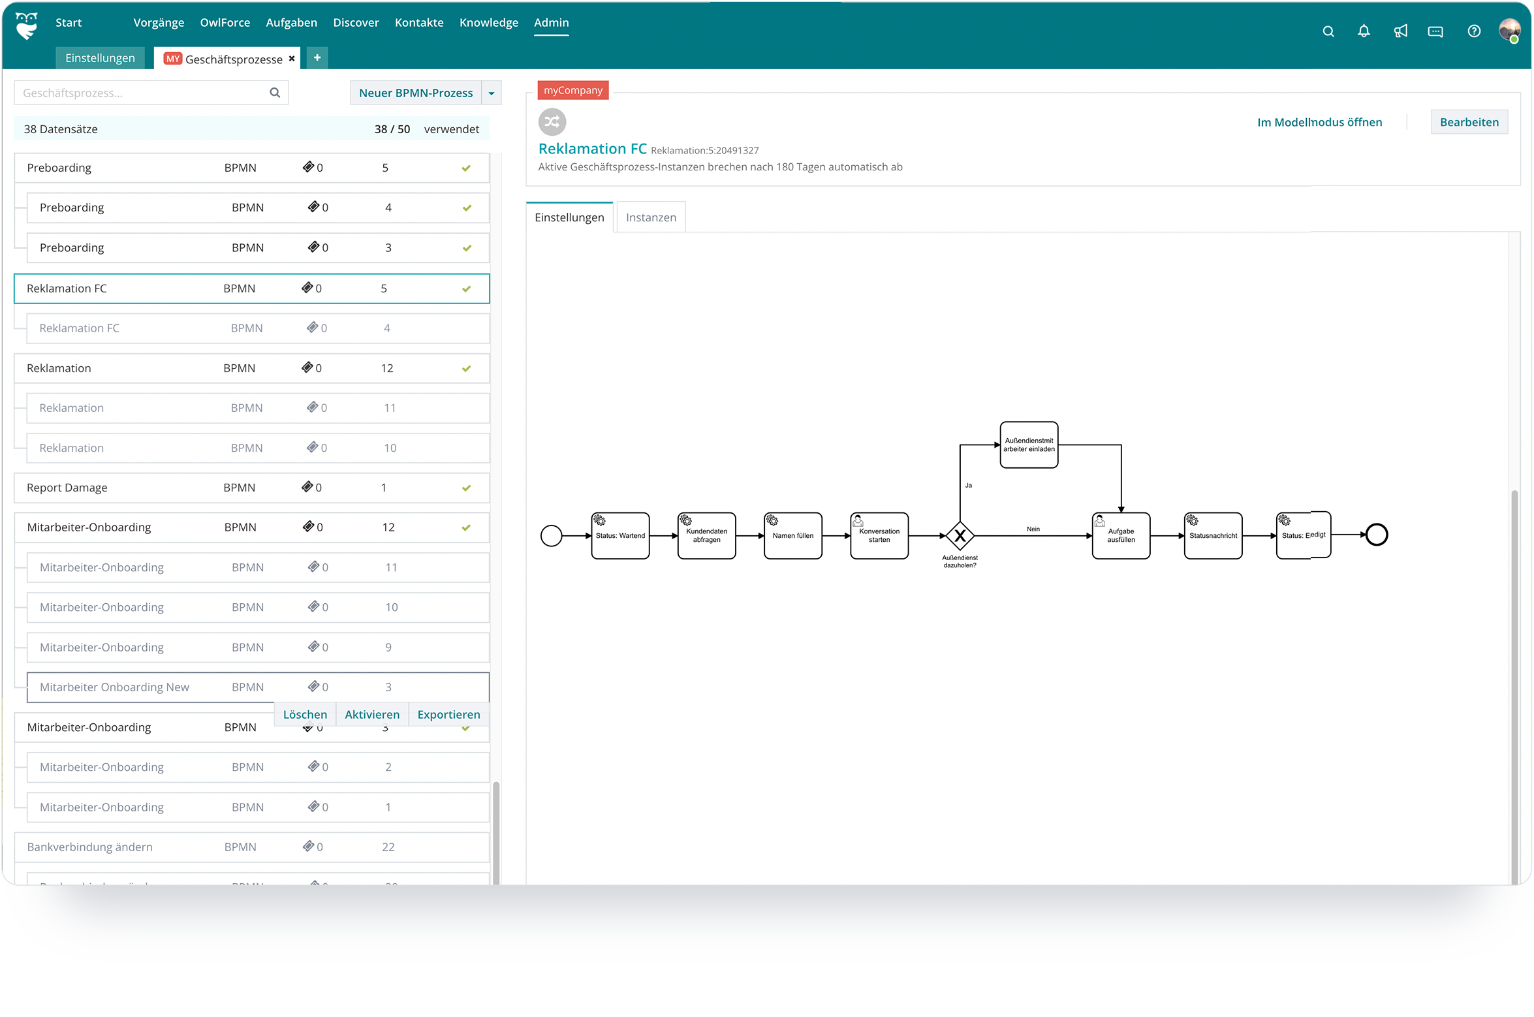Viewport: 1534px width, 1017px height.
Task: Click Bearbeiten button for Reklamation FC
Action: click(1468, 123)
